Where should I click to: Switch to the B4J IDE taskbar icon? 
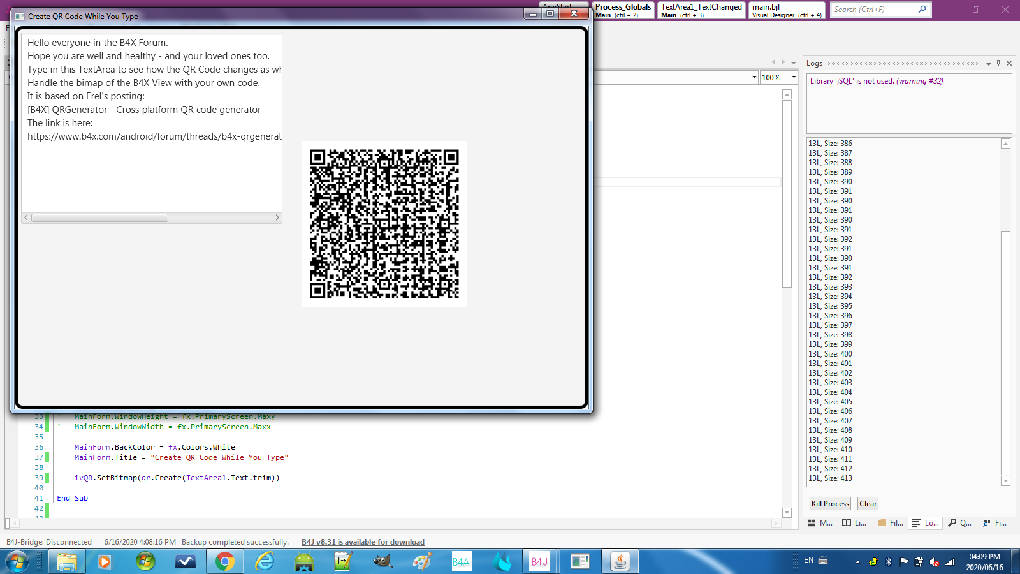[x=539, y=562]
